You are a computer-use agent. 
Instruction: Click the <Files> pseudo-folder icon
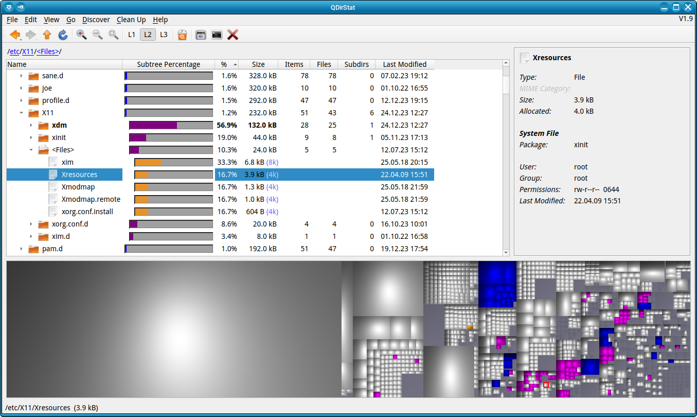(43, 150)
